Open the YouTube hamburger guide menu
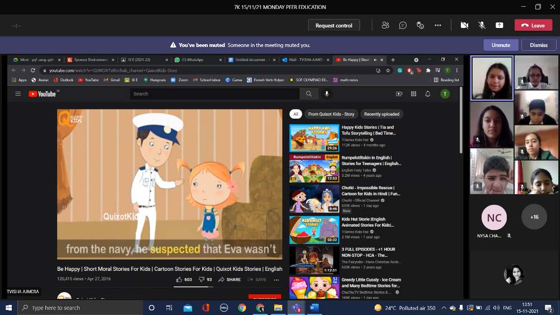This screenshot has width=560, height=315. coord(18,94)
